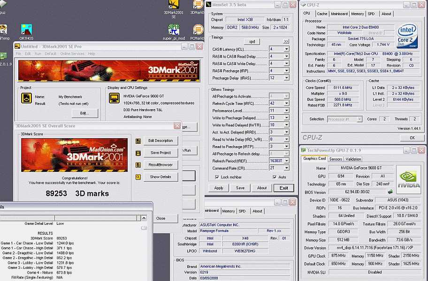Open the Refresh Cycle Time (tRFC) dropdown
Image resolution: width=428 pixels, height=281 pixels.
[286, 104]
